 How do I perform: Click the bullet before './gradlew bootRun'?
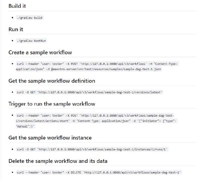[x=12, y=41]
